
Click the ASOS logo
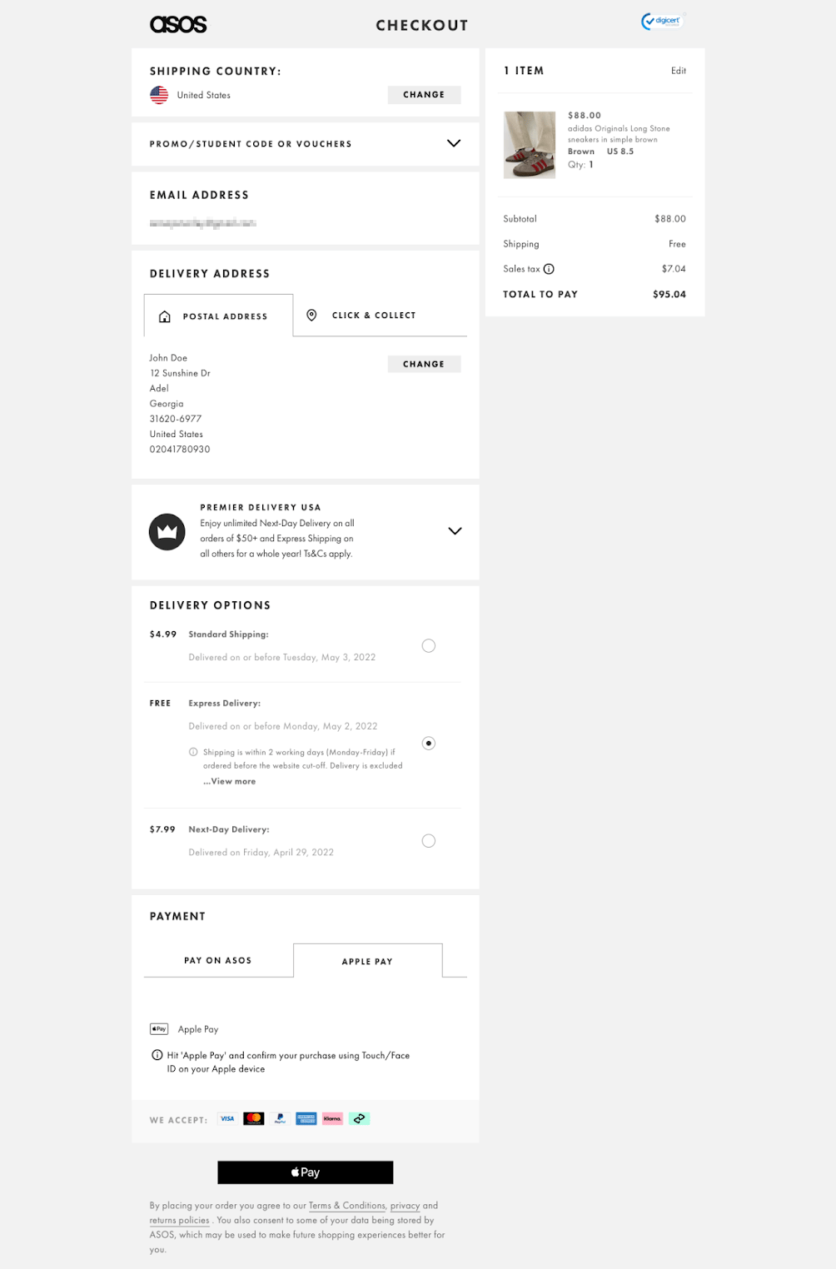178,25
